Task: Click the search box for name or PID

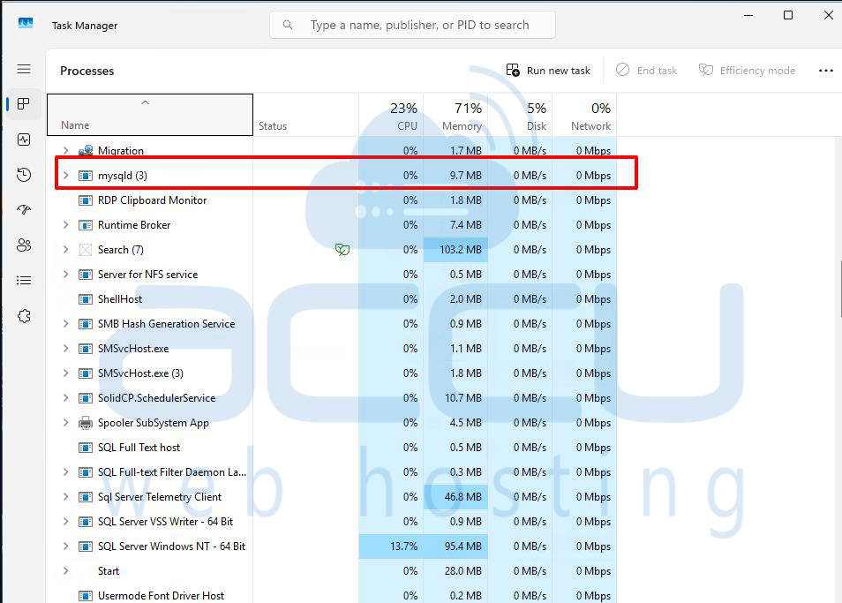Action: click(x=412, y=25)
